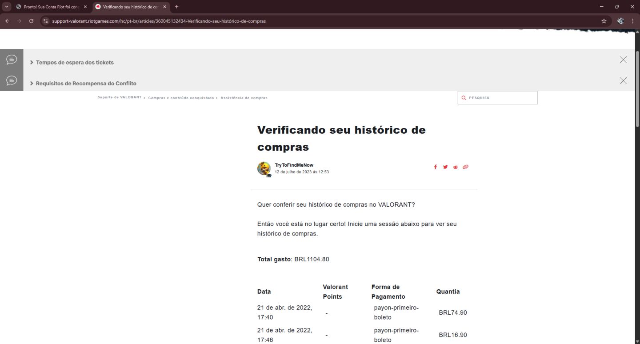Dismiss the Requisitos de Recompensa do Conflito banner
Screen dimensions: 640x344
(x=623, y=80)
